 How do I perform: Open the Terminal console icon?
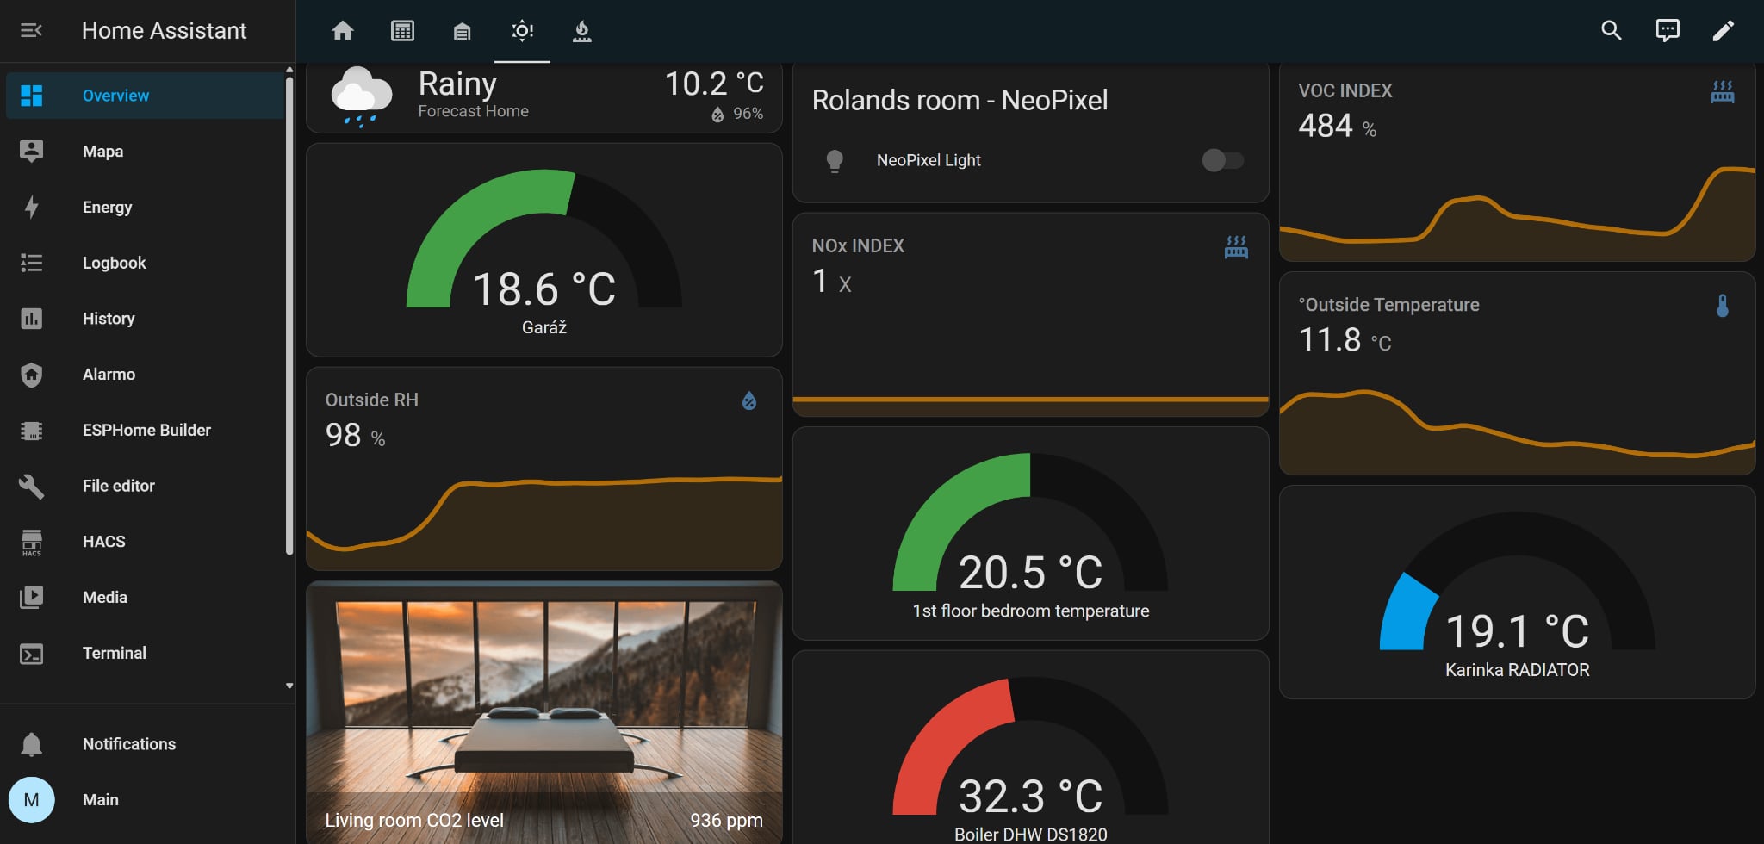pos(32,654)
